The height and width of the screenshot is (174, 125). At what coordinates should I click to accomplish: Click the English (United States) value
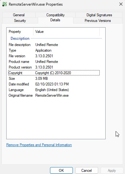click(52, 90)
